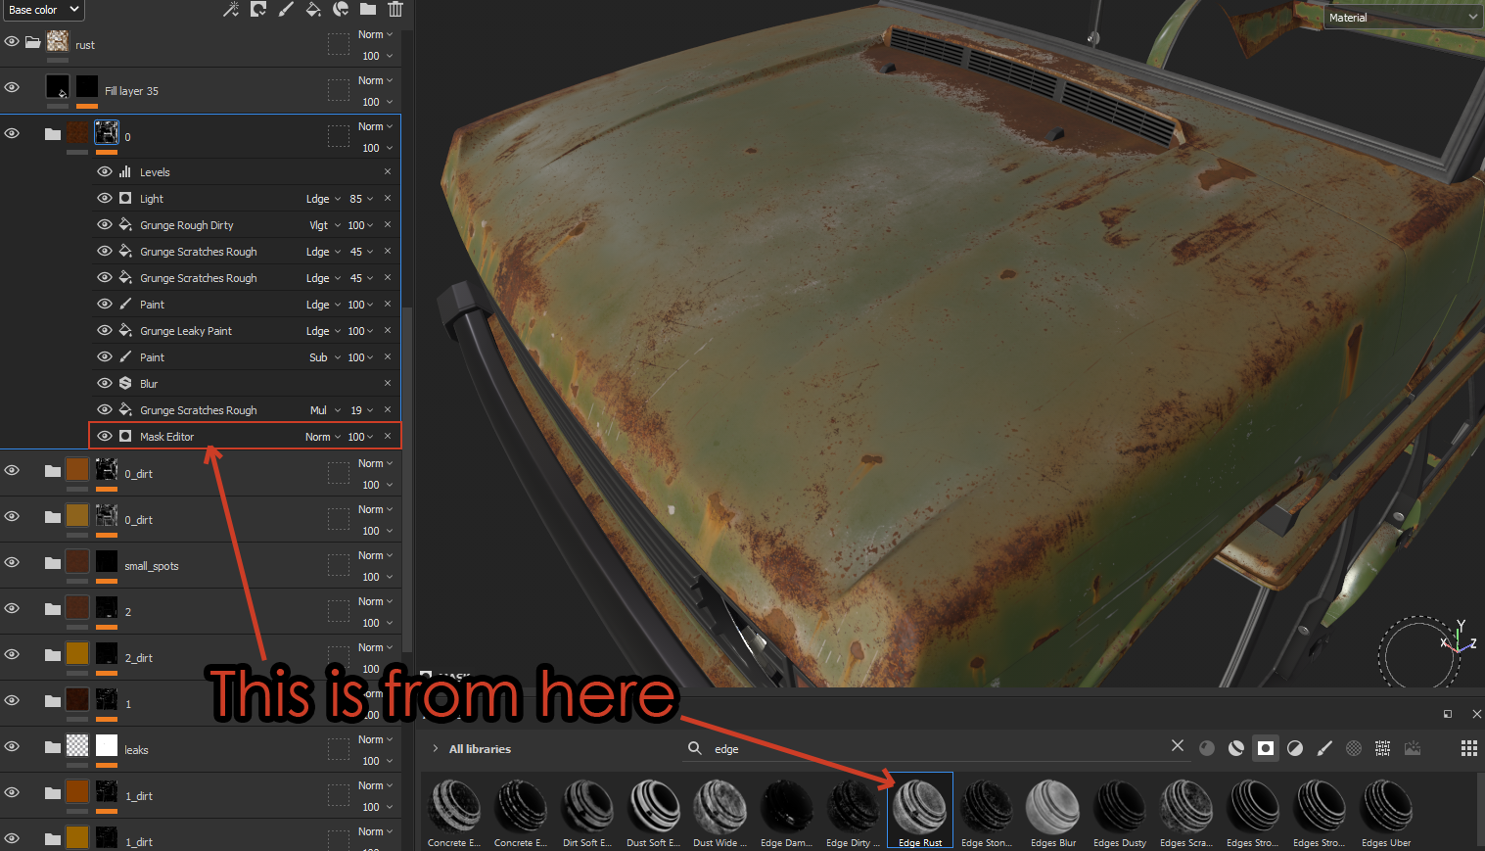Hide the Grunge Leaky Paint effect
Viewport: 1485px width, 851px height.
(x=105, y=330)
